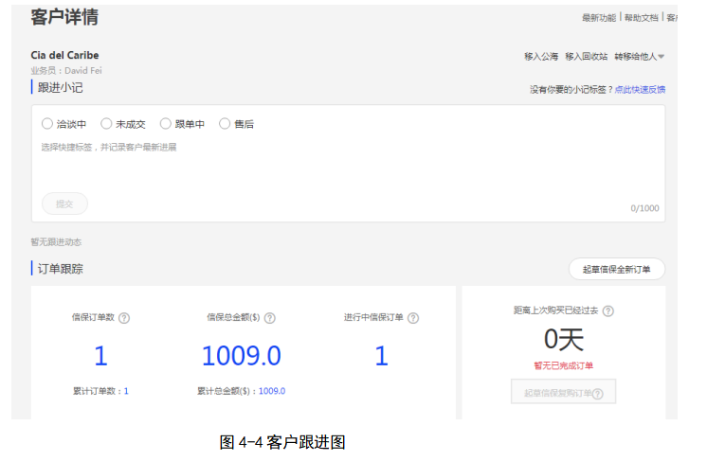Open 帮助文档 in the top bar
707x461 pixels.
642,18
